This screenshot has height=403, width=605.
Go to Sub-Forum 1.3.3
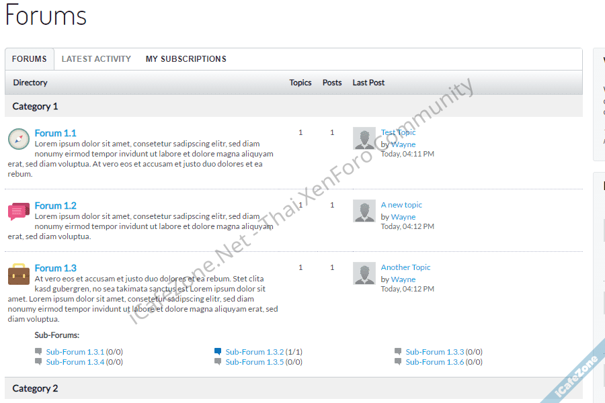click(434, 351)
